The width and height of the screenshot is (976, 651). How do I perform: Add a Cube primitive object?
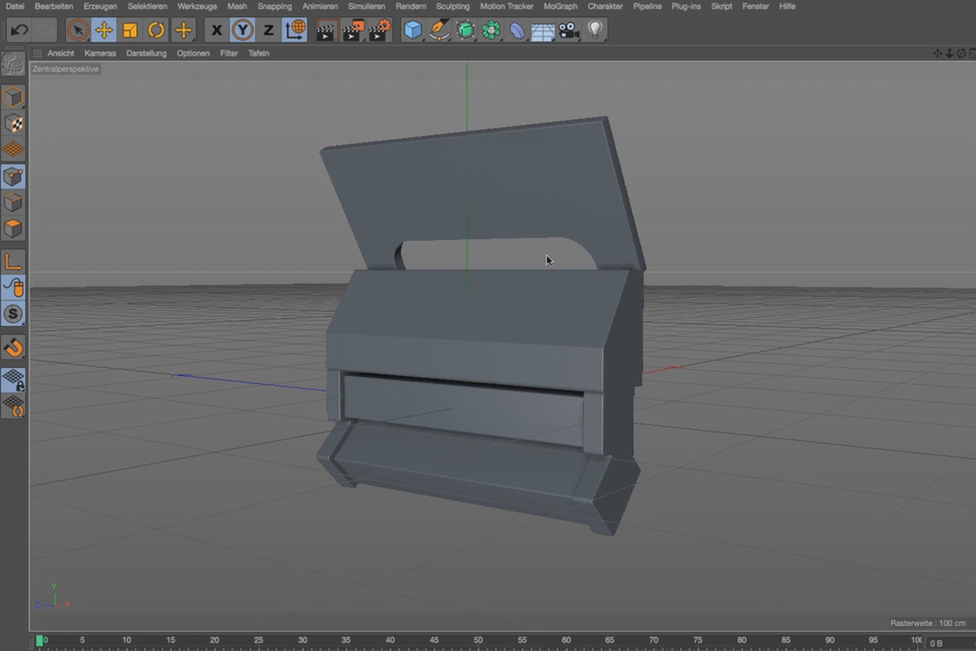tap(413, 31)
